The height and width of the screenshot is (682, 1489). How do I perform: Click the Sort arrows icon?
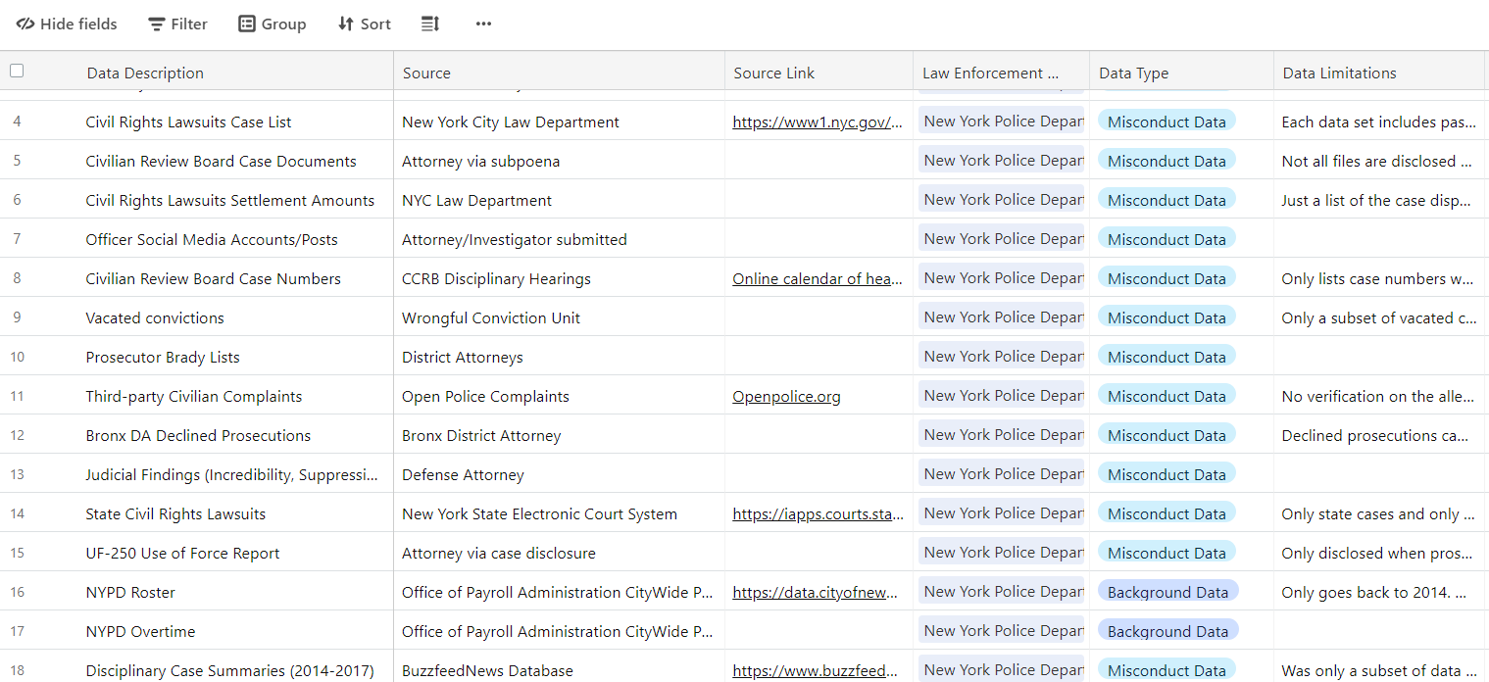[344, 24]
